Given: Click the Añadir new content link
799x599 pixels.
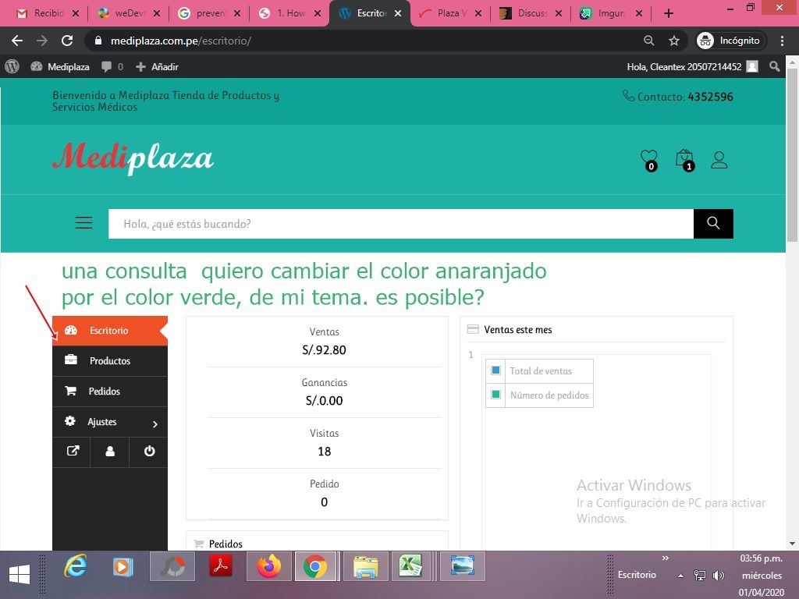Looking at the screenshot, I should (157, 67).
